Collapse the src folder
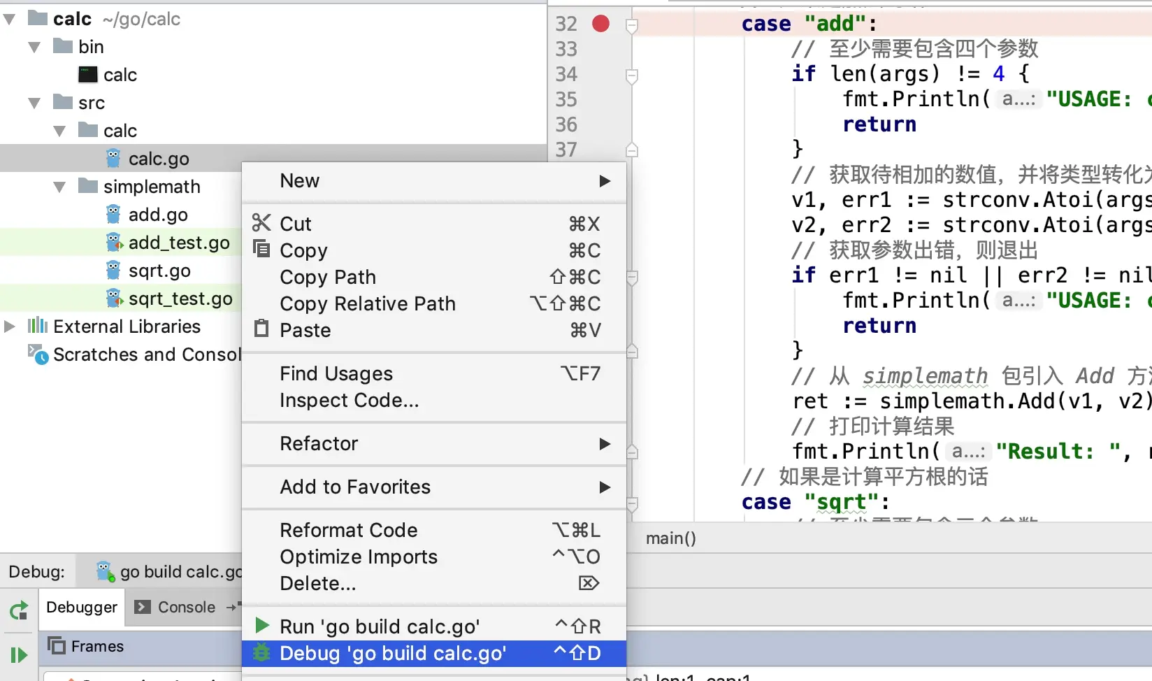1152x681 pixels. [35, 103]
